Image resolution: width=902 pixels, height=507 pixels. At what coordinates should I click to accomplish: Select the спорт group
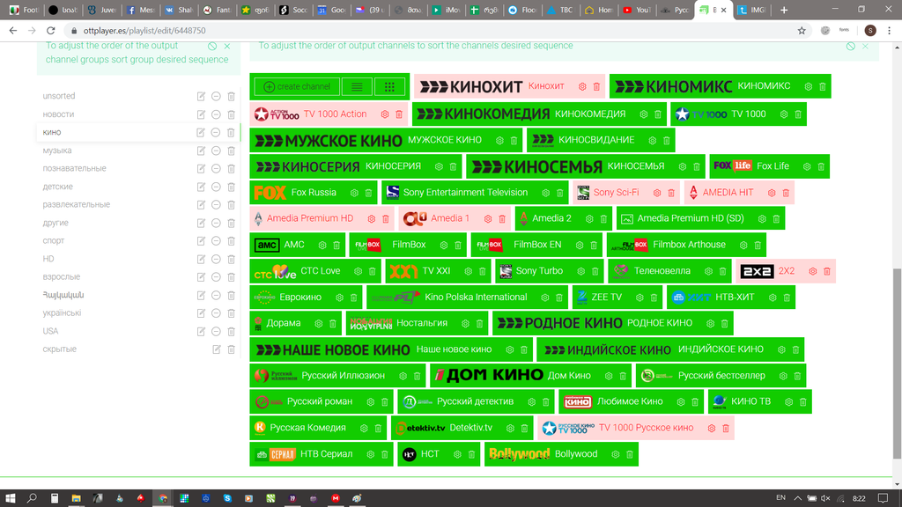(54, 241)
